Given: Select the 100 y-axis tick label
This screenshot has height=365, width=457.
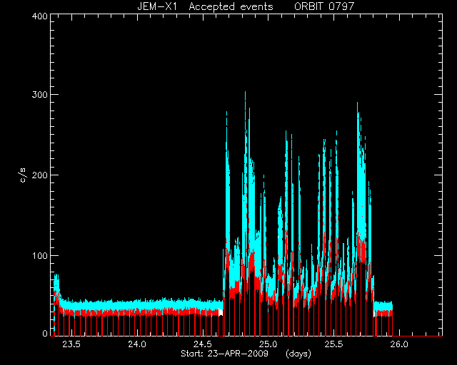Looking at the screenshot, I should point(39,255).
